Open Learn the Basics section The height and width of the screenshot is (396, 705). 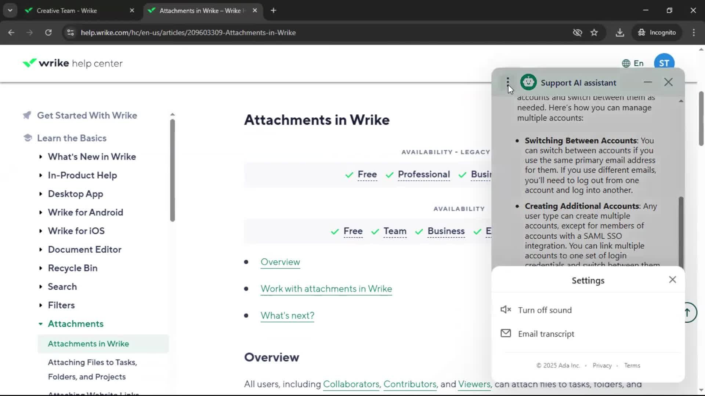[72, 138]
